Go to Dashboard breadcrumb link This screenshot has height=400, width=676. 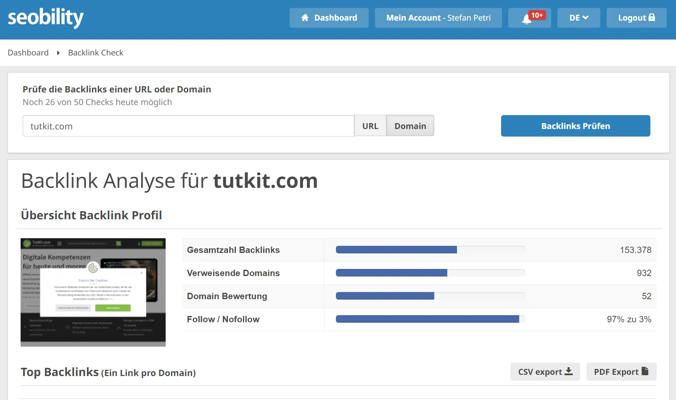point(28,53)
